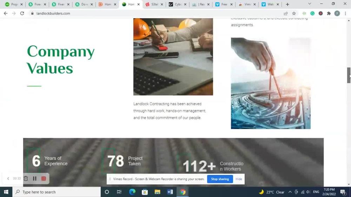Viewport: 351px width, 197px height.
Task: Open the Extensions puzzle menu
Action: click(x=329, y=13)
